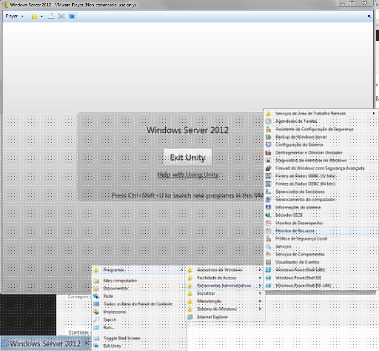Click the Run... menu item
The width and height of the screenshot is (379, 351).
pyautogui.click(x=139, y=328)
